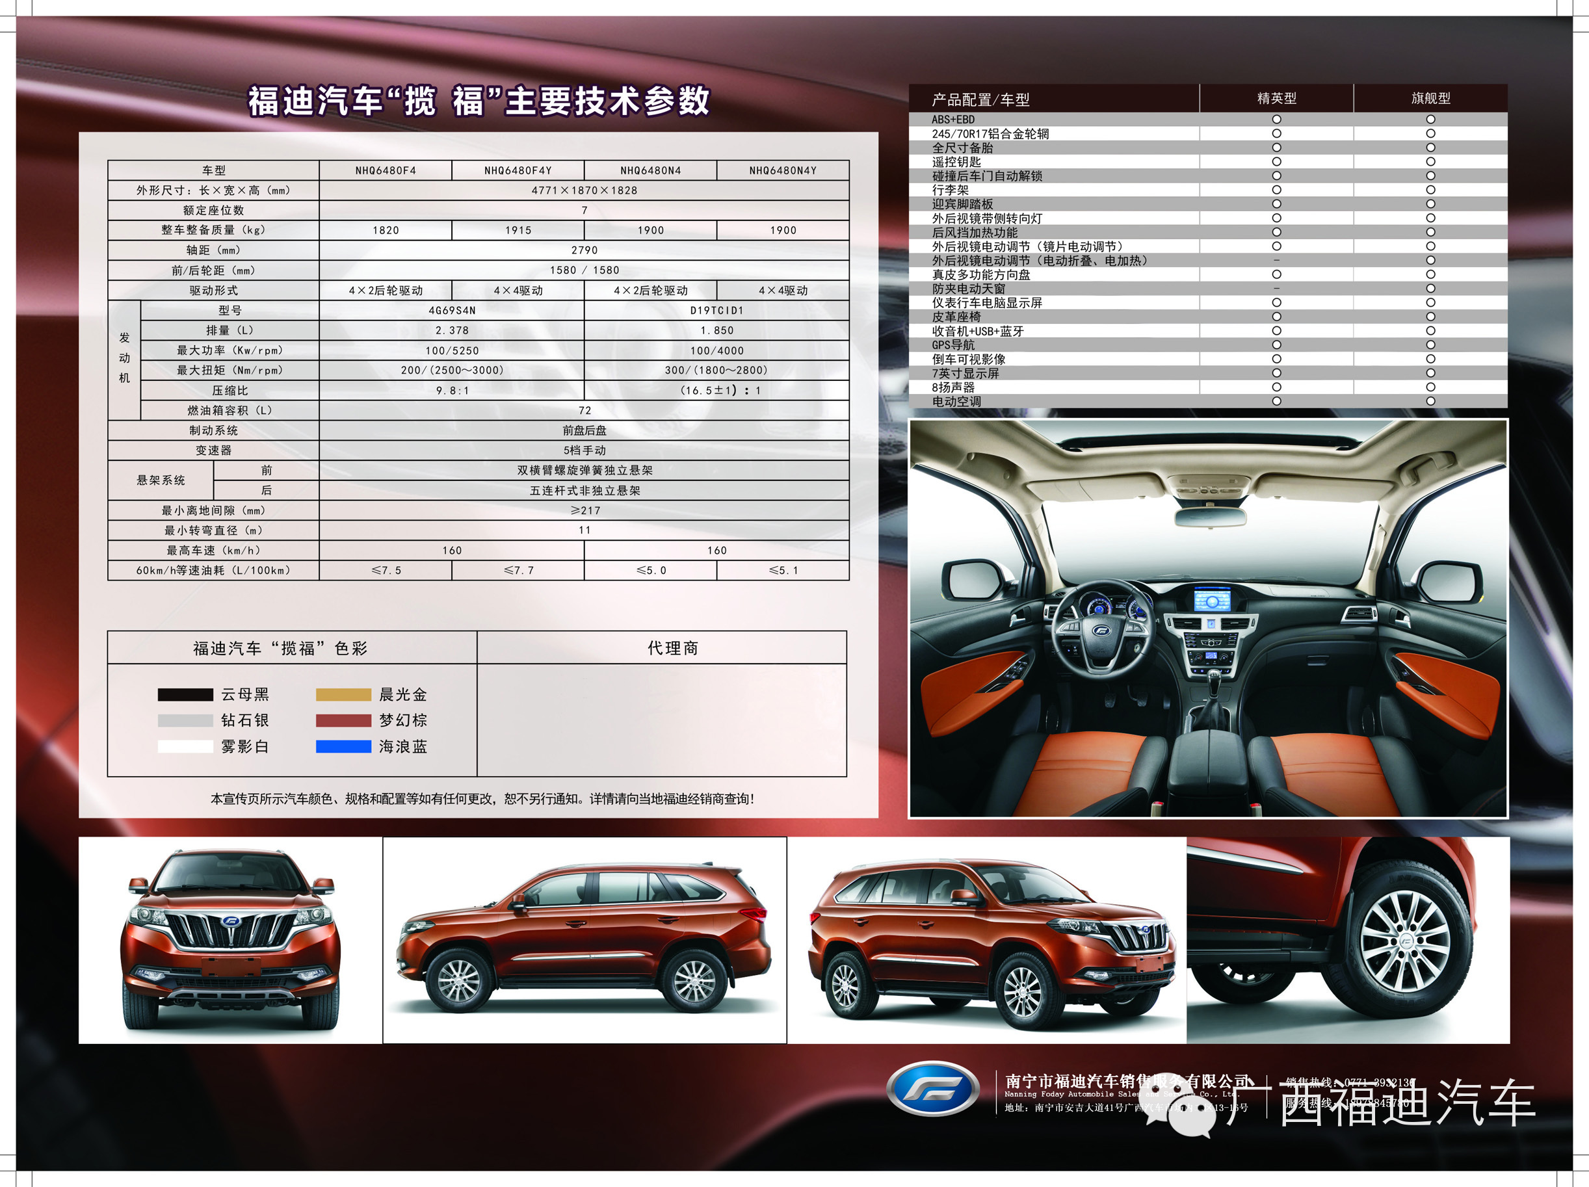Click torque value 200/(2500~3000)

[452, 371]
